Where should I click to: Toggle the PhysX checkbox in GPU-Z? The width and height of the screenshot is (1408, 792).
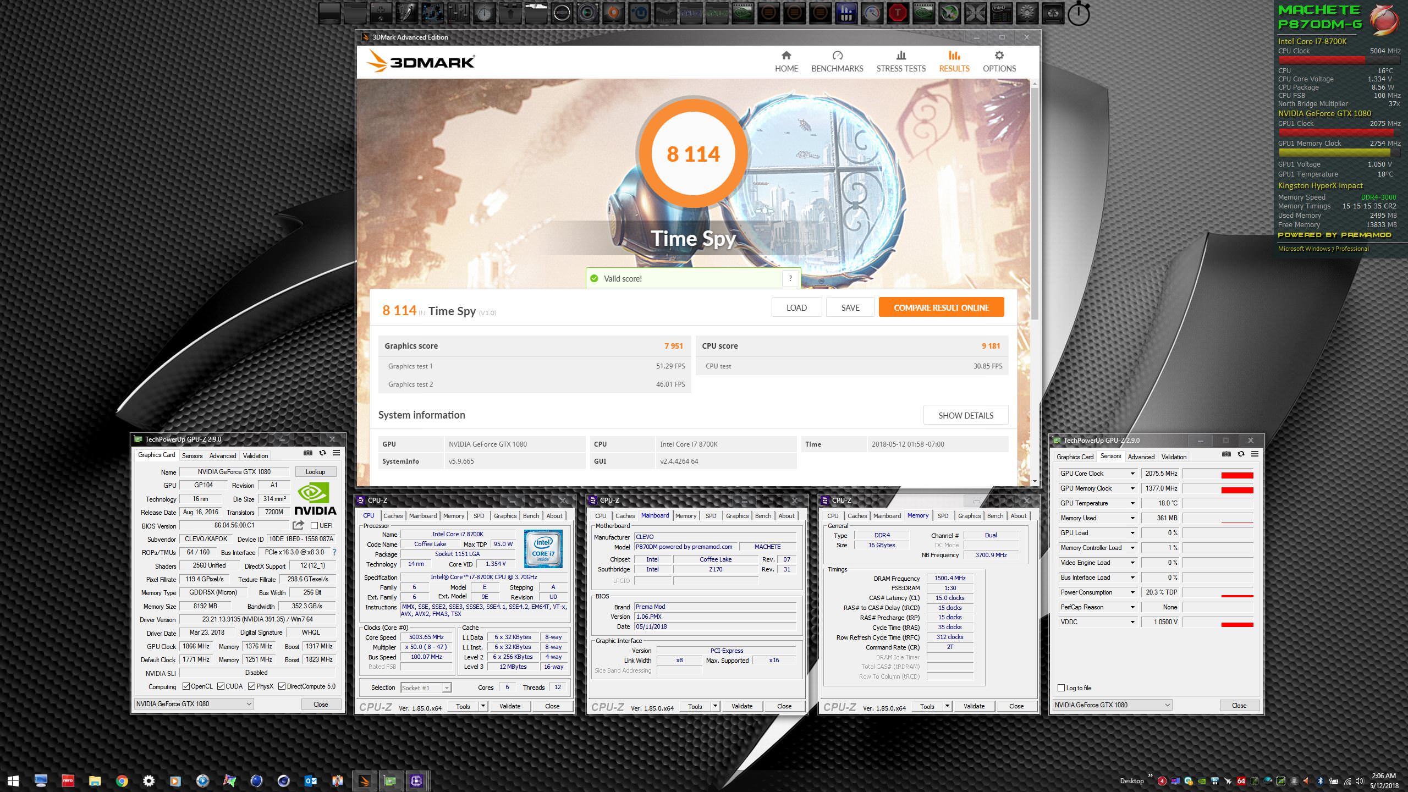pos(252,686)
